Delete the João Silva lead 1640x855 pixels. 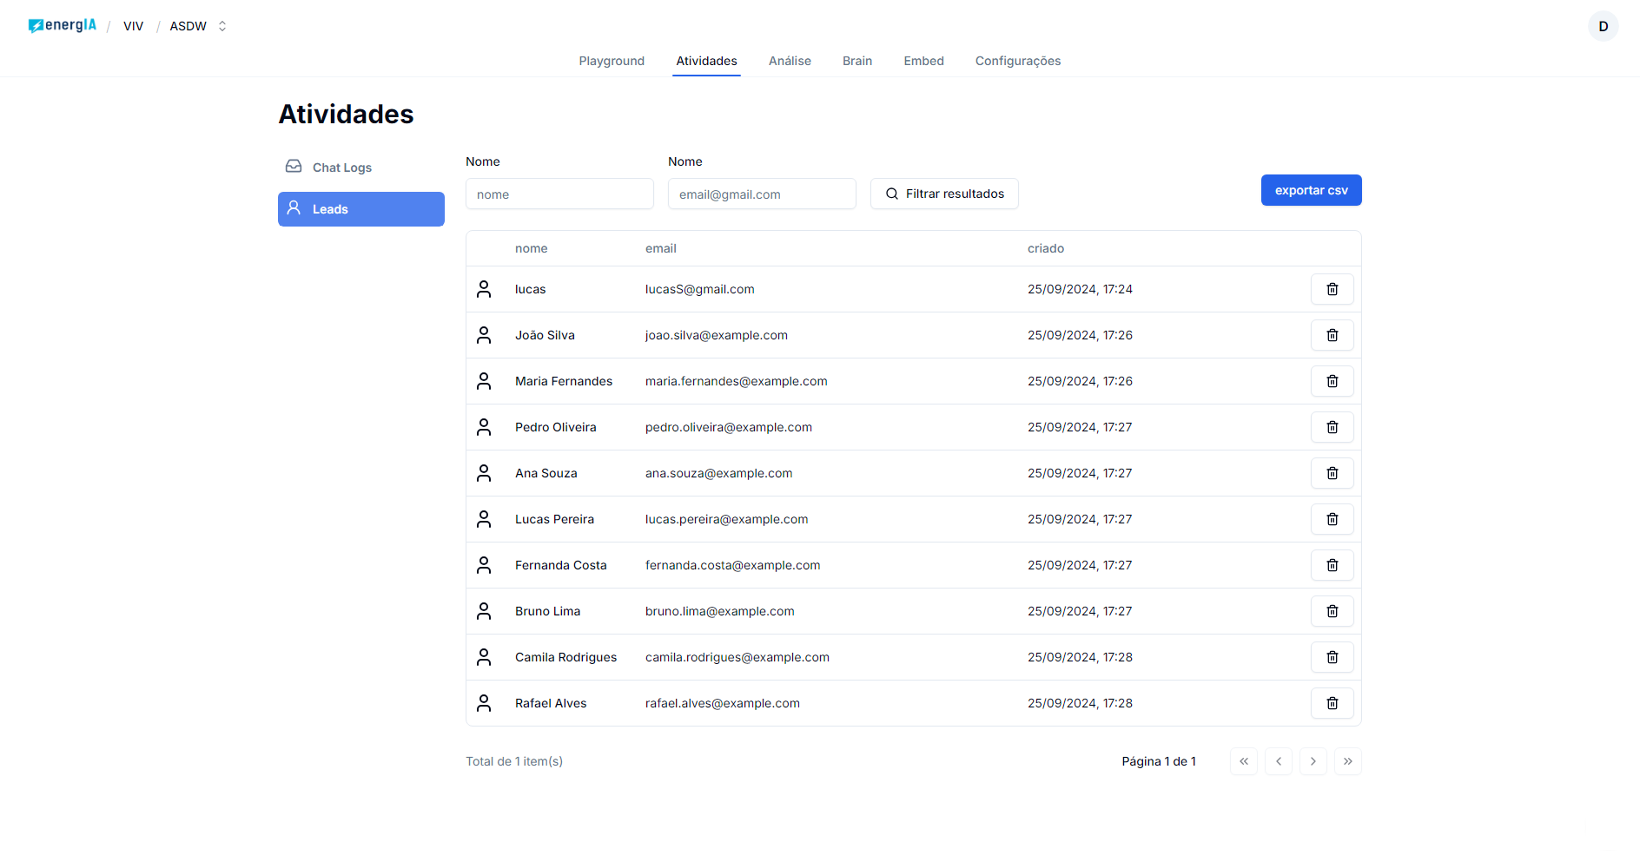[x=1332, y=335]
